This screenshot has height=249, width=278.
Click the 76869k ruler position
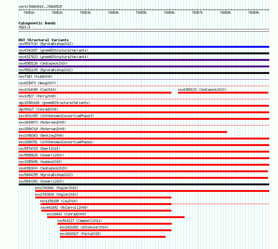click(x=254, y=12)
